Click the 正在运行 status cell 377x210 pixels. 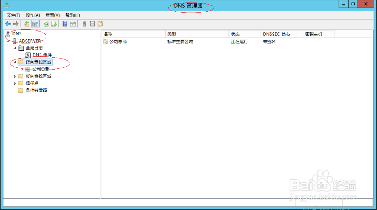tap(239, 41)
